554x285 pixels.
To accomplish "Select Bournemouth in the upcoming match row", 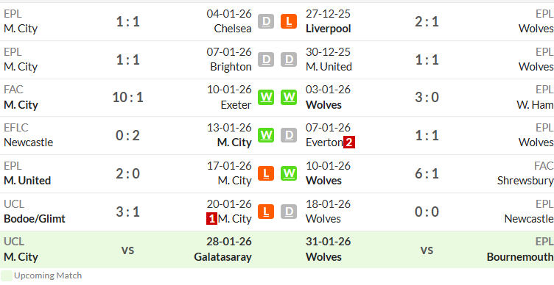I will tap(520, 257).
